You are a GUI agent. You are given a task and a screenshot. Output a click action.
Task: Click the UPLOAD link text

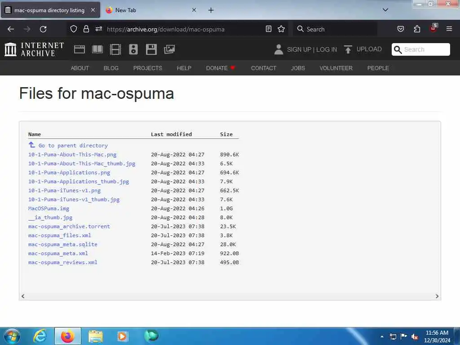click(369, 49)
